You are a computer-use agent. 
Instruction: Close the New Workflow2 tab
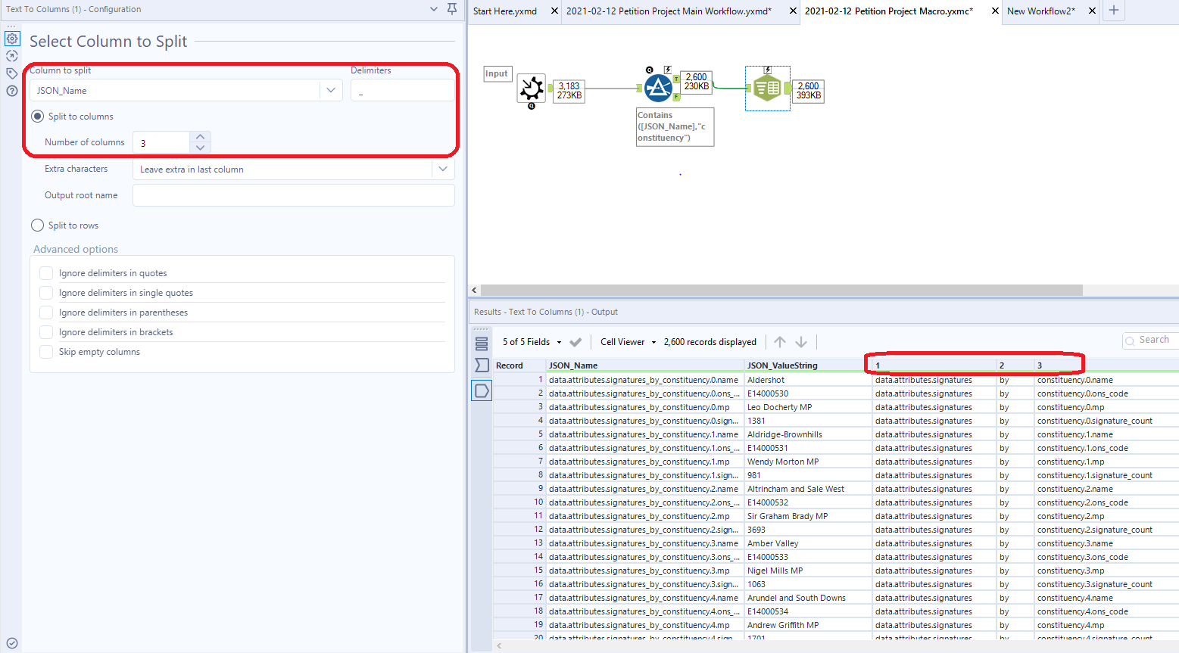tap(1092, 11)
